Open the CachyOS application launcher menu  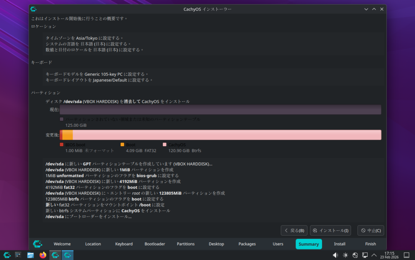(7, 255)
